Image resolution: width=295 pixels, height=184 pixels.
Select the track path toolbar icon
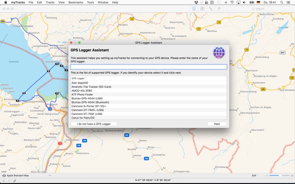pyautogui.click(x=211, y=8)
